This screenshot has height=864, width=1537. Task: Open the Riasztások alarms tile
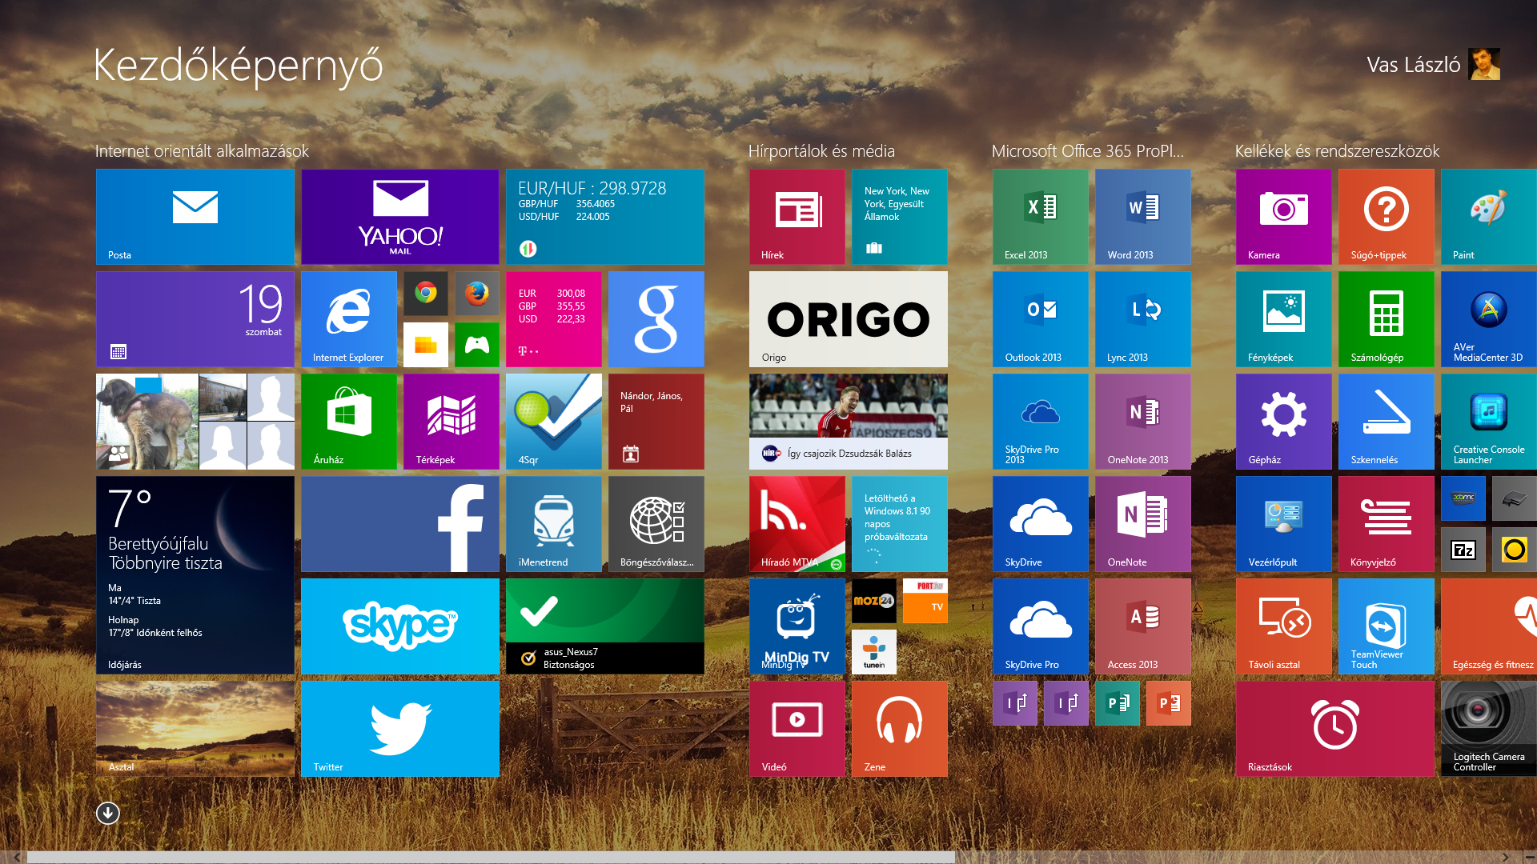click(1334, 729)
